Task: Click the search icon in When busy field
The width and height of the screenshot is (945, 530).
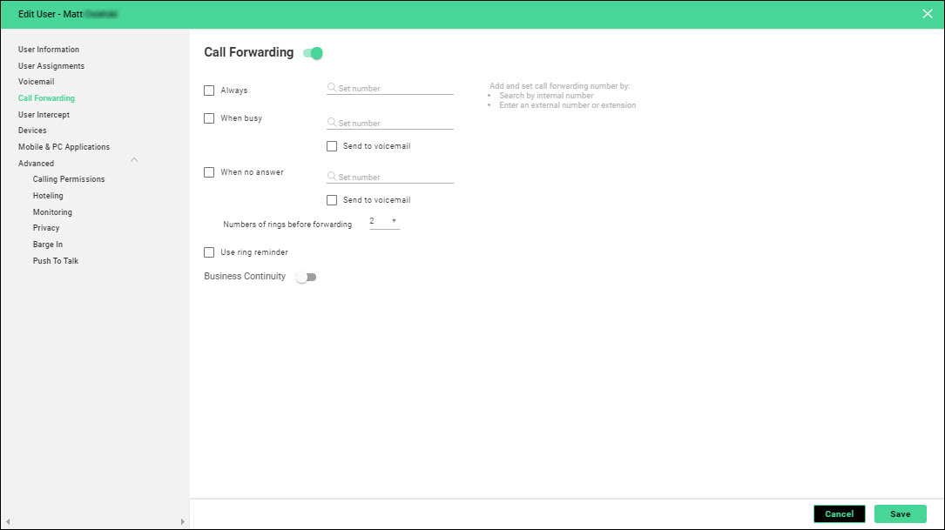Action: pyautogui.click(x=332, y=123)
